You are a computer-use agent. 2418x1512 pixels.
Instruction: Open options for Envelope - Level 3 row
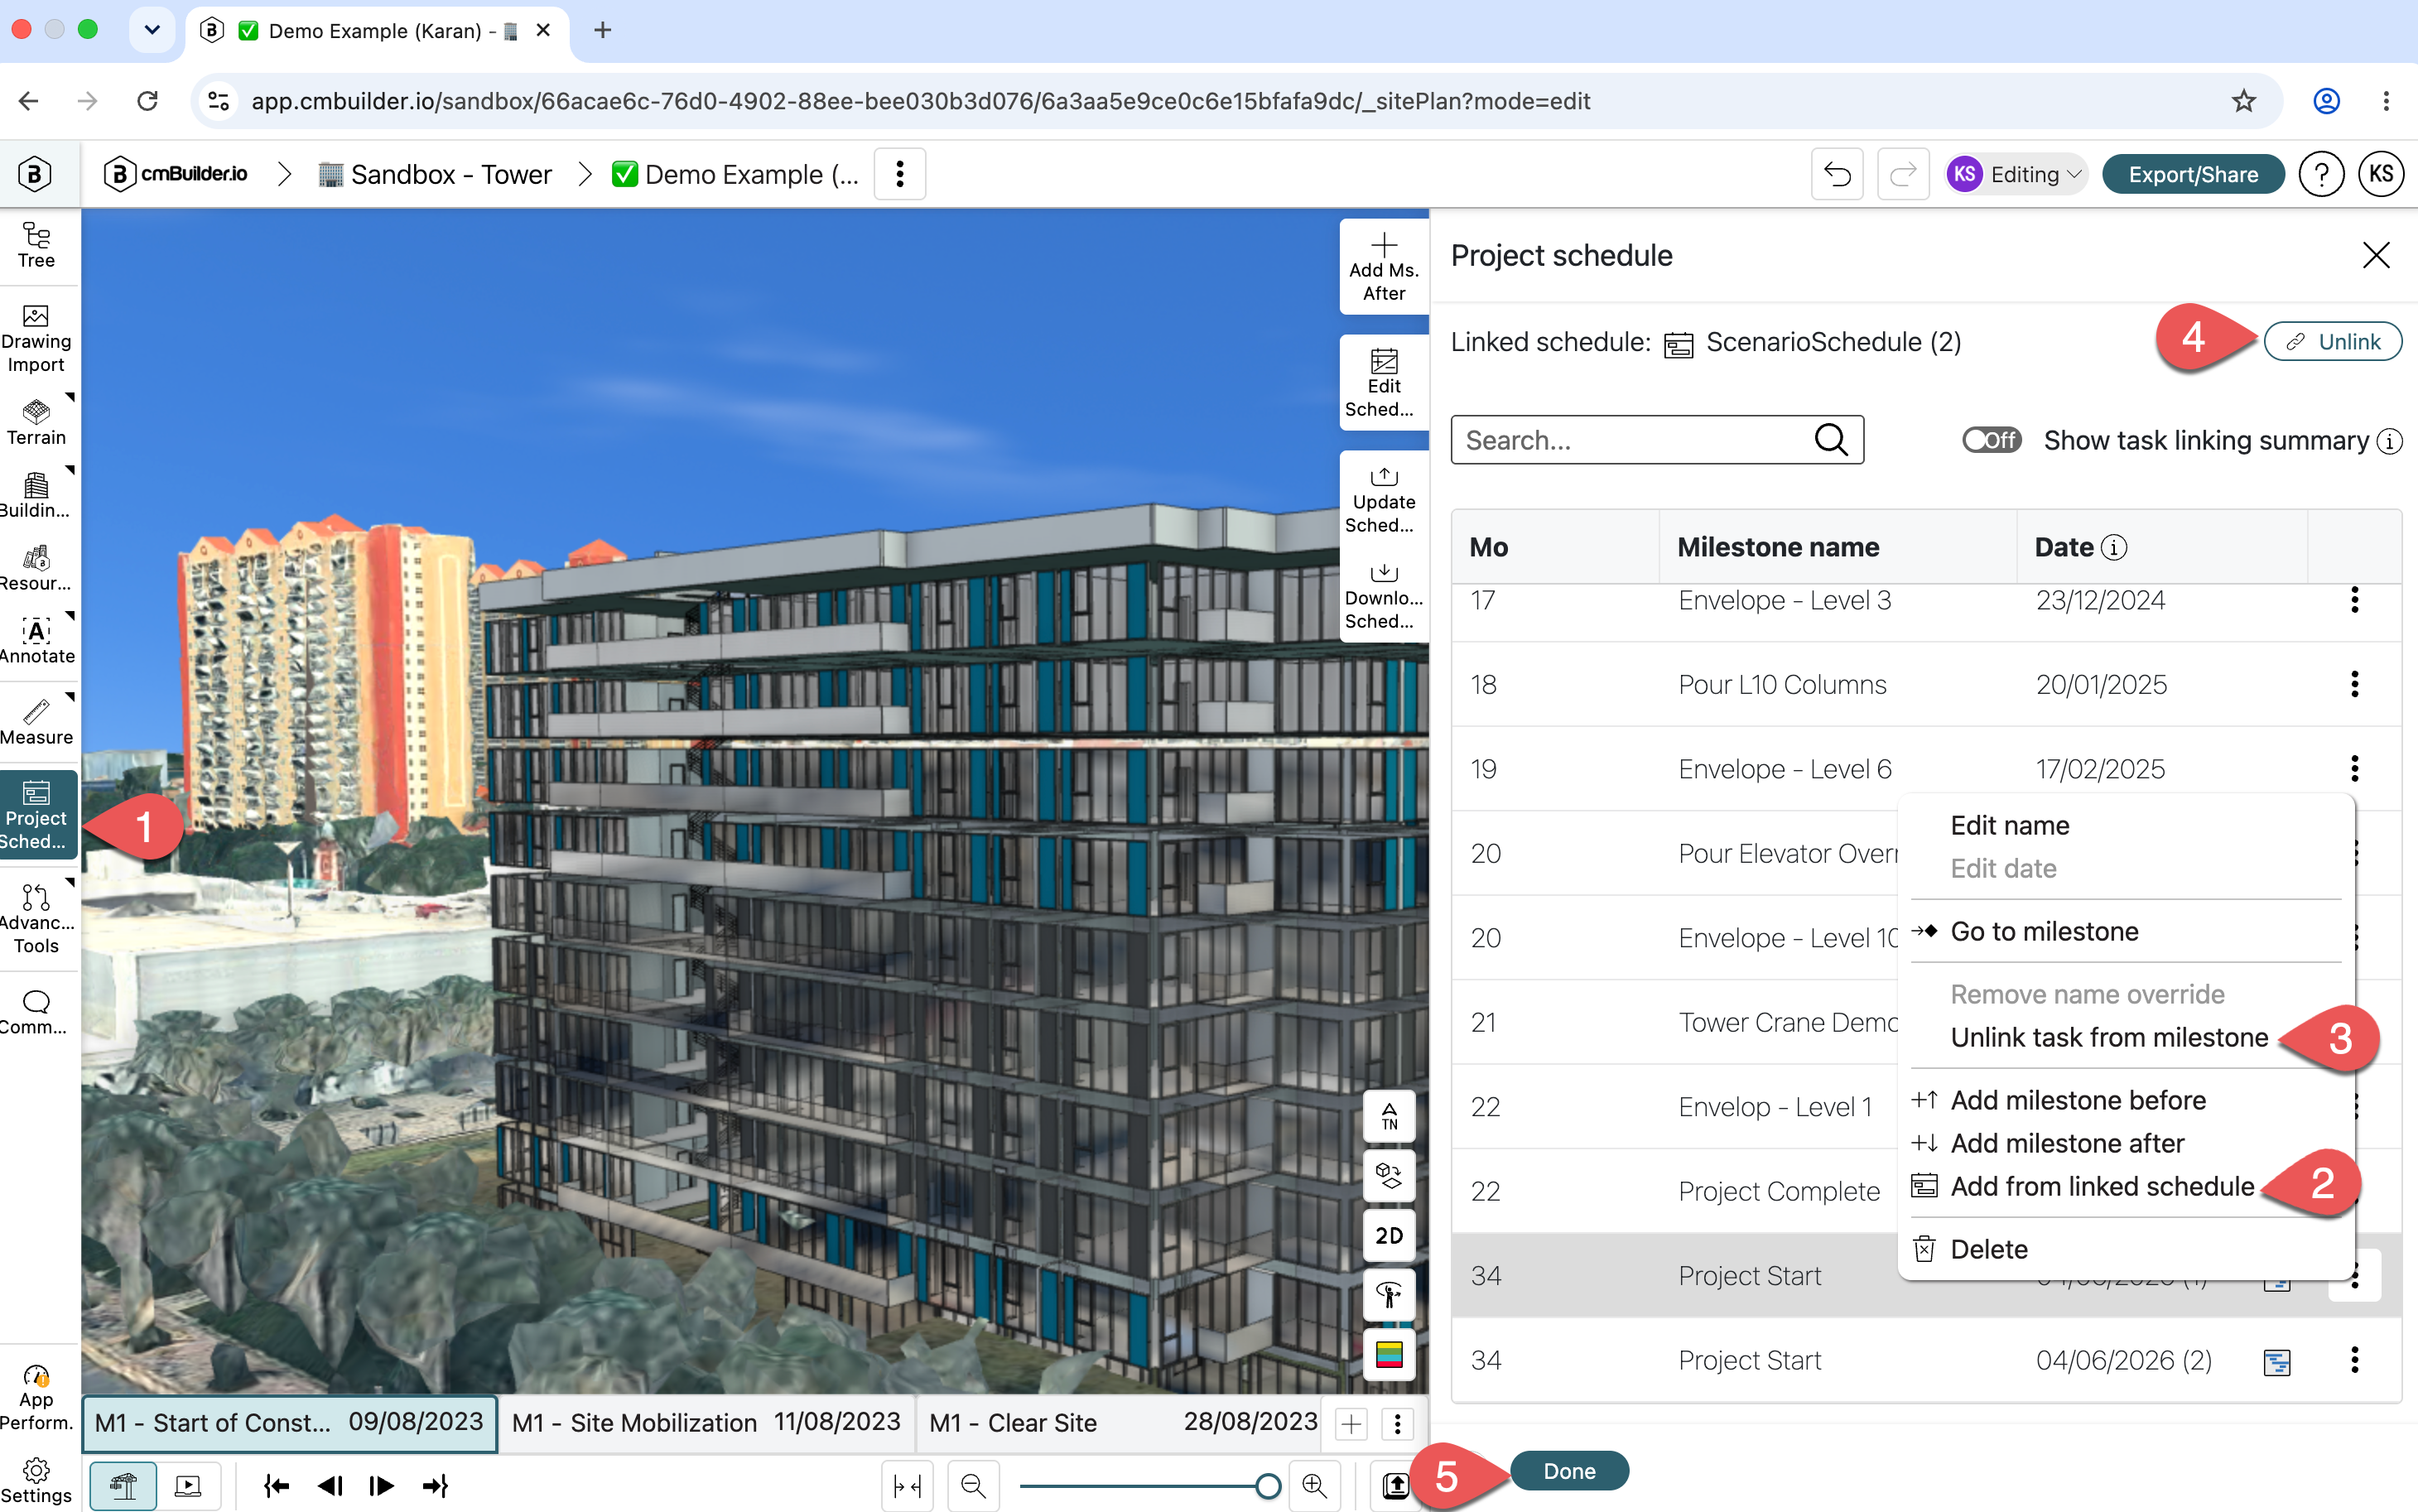[2355, 600]
